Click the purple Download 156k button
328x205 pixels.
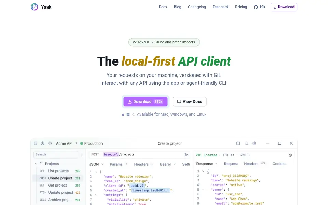point(146,102)
